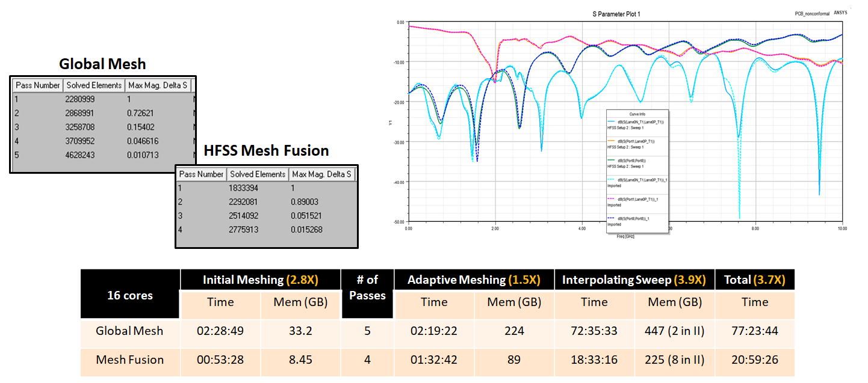Click the ANSYS logo on the plot
Viewport: 868px width, 383px height.
pos(842,11)
